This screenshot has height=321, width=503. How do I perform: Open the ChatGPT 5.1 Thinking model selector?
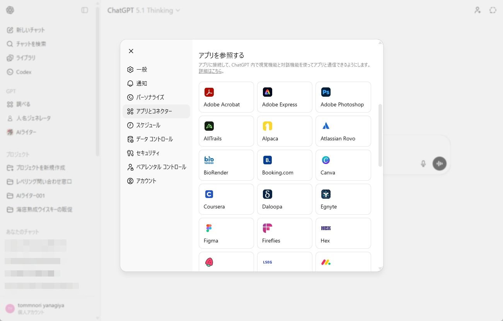[143, 10]
